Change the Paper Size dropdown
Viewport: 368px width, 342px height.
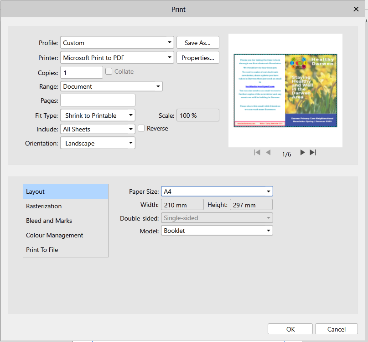217,191
